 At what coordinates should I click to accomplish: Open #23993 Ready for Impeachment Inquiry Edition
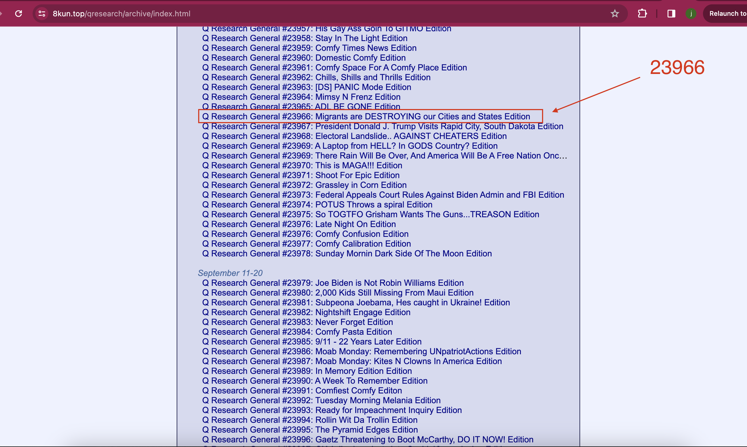(x=332, y=410)
